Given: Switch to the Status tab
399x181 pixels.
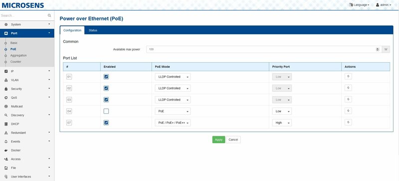Looking at the screenshot, I should 93,30.
